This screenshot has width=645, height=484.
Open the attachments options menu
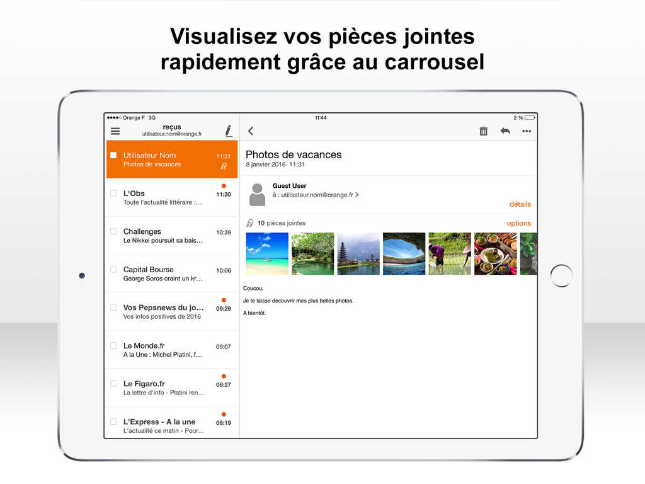point(518,223)
